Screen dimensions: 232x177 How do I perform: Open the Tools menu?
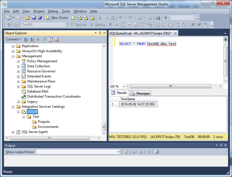[x=66, y=11]
